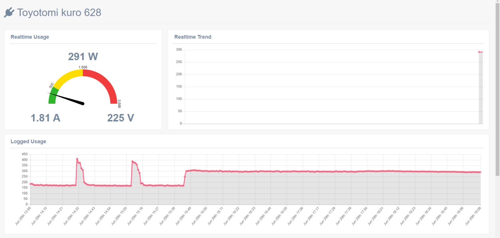Click the 3,000 label on the gauge

(x=119, y=104)
